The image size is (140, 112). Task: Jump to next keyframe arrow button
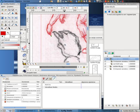(81, 67)
